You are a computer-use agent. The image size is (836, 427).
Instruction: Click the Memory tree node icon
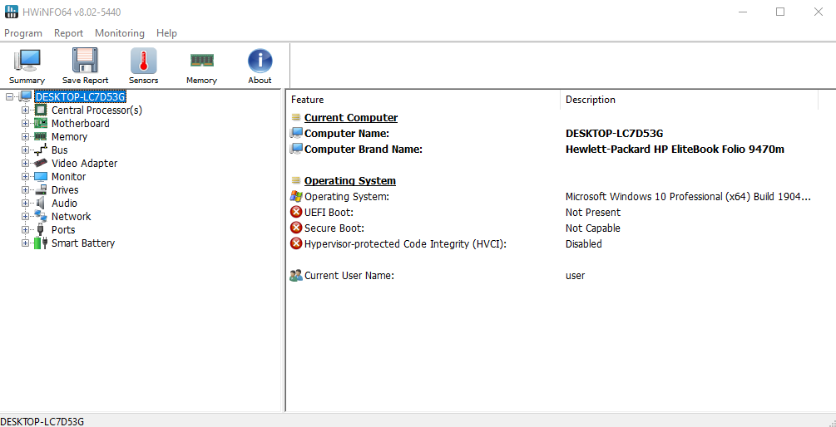click(41, 137)
